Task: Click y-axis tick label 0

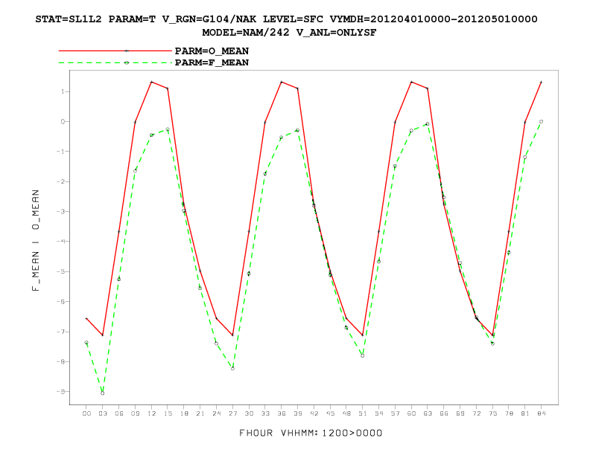Action: point(63,122)
